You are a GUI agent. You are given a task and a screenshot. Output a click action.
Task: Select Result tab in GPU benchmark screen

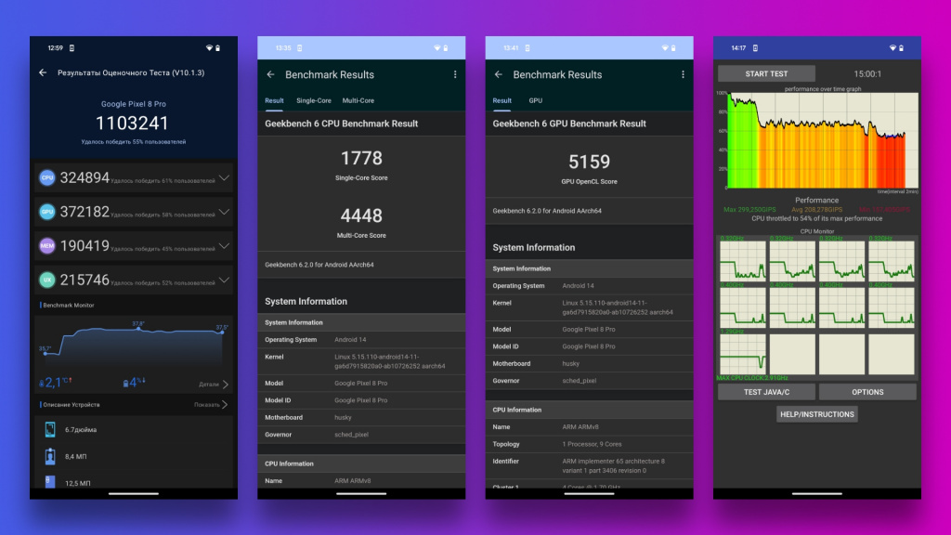click(502, 100)
